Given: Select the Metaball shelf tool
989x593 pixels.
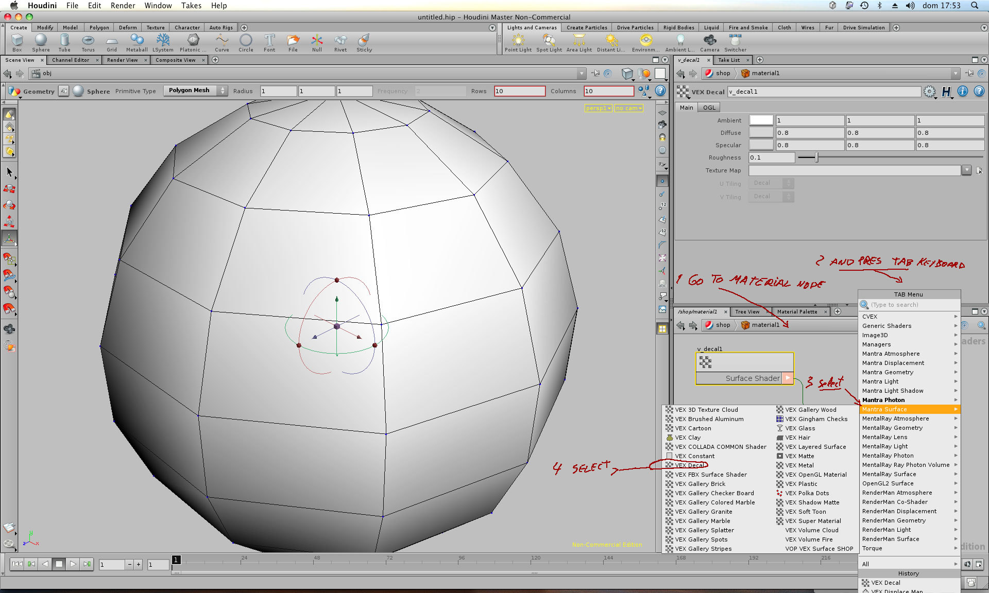Looking at the screenshot, I should click(137, 43).
